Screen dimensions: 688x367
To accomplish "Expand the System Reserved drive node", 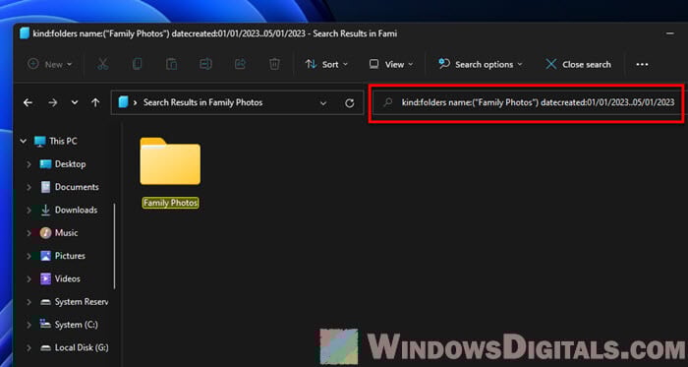I will (x=29, y=302).
